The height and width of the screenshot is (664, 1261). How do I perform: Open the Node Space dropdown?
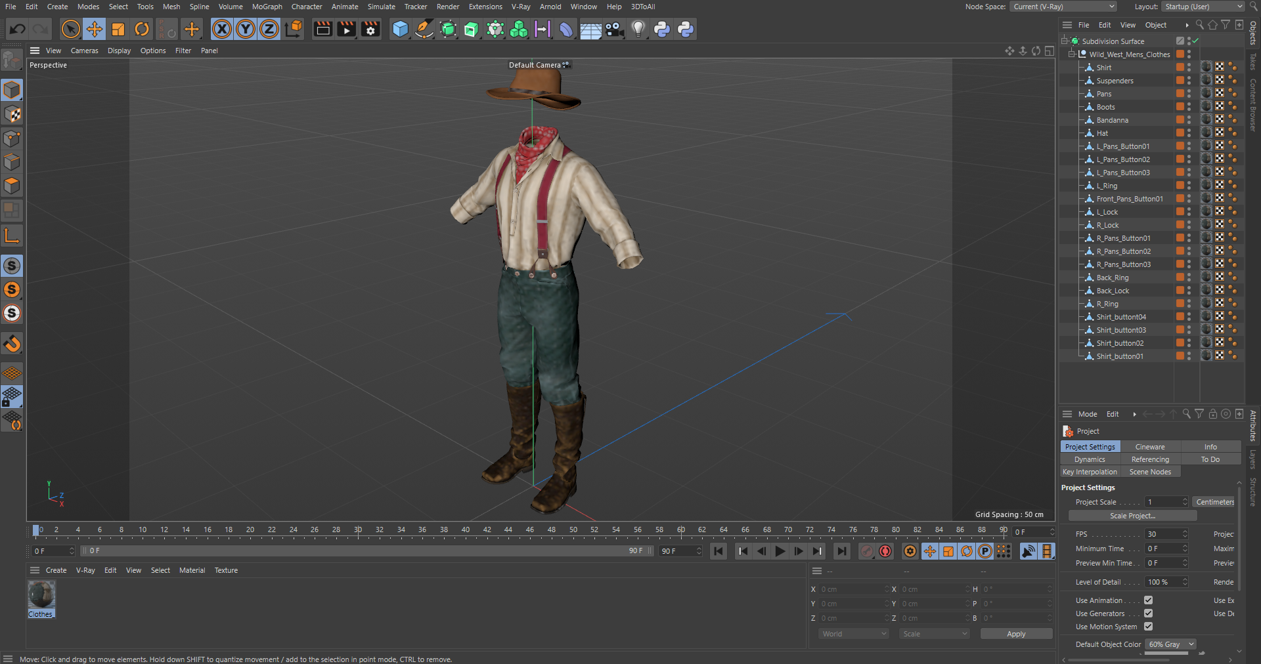(1063, 7)
